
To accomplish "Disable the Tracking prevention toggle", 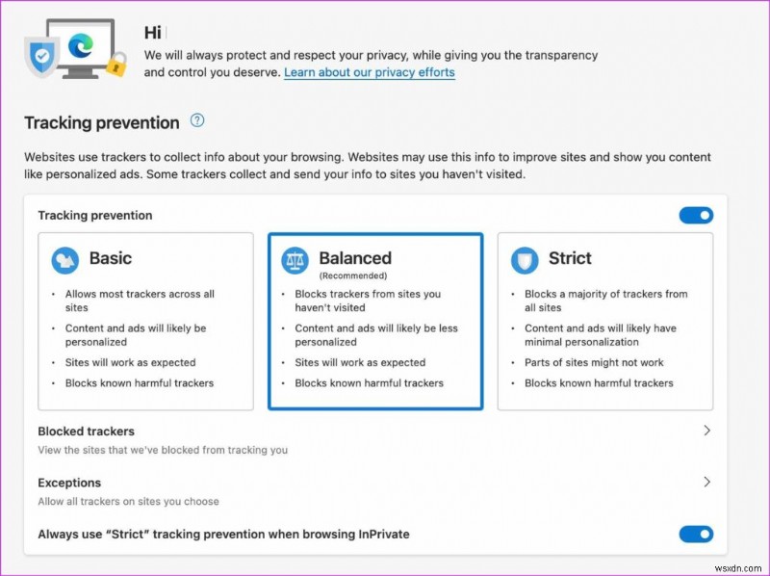I will [x=695, y=215].
